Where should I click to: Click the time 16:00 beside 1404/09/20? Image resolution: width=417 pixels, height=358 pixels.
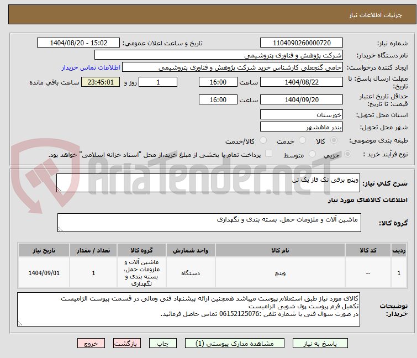[x=218, y=99]
